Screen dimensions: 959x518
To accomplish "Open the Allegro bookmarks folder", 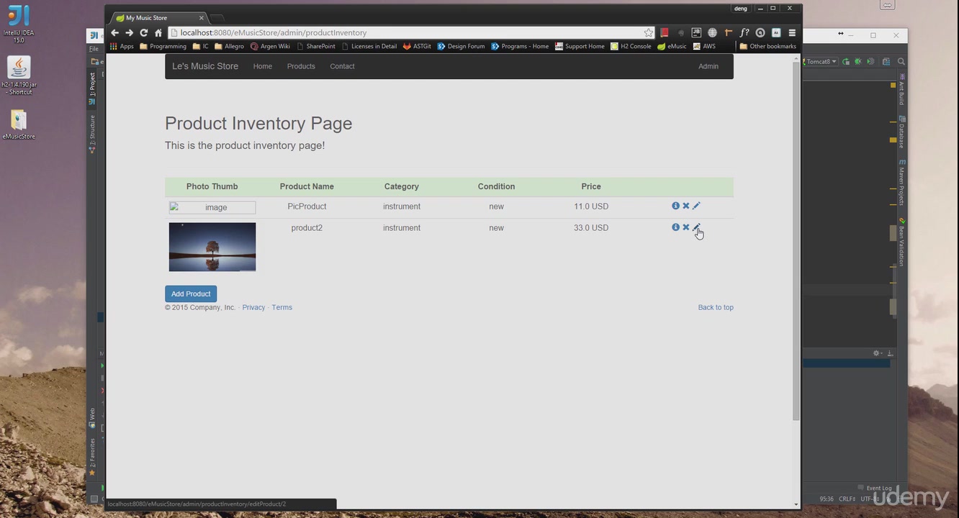I will pyautogui.click(x=229, y=46).
